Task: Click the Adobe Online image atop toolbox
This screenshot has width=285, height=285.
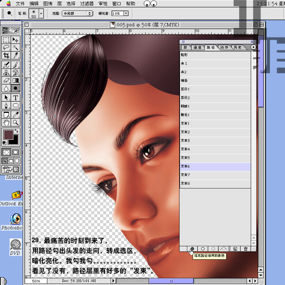Action: (11, 30)
